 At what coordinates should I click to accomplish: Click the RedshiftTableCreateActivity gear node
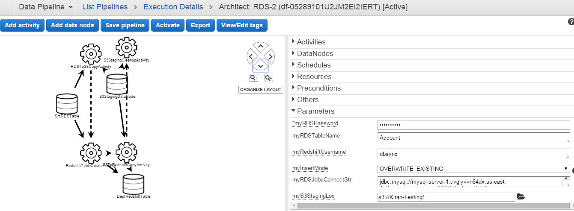coord(90,153)
